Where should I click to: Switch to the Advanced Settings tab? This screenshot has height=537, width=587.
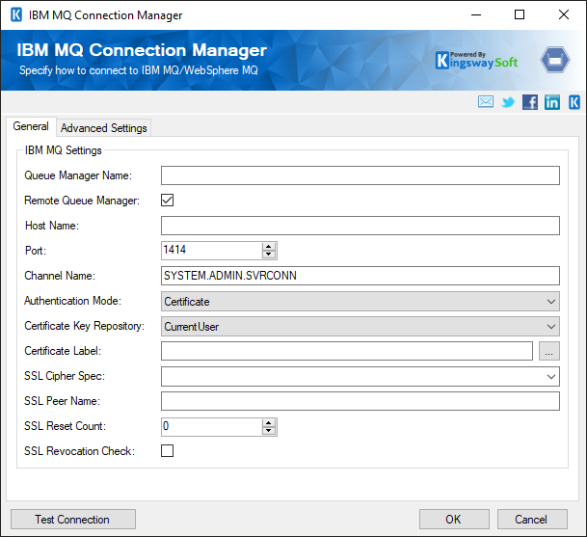pos(104,128)
